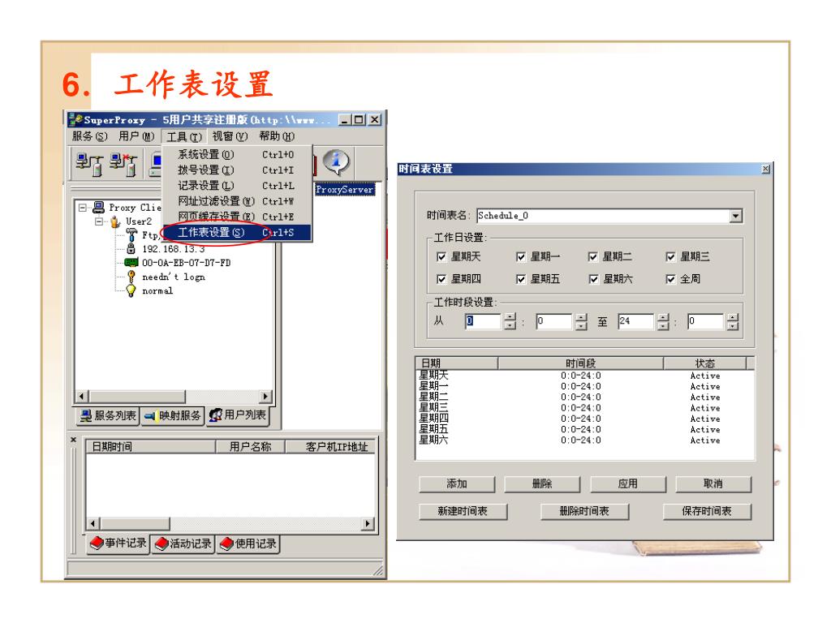Open the 工具(T) menu
831x623 pixels.
click(184, 136)
